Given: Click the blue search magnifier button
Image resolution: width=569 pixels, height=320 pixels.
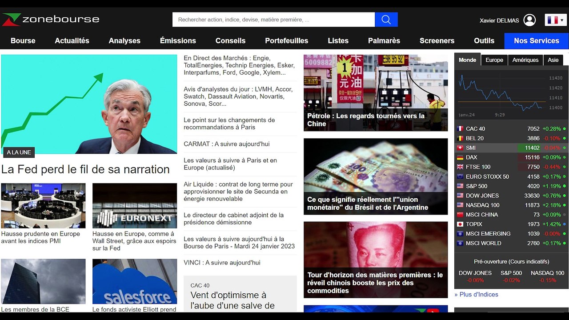Looking at the screenshot, I should coord(386,20).
